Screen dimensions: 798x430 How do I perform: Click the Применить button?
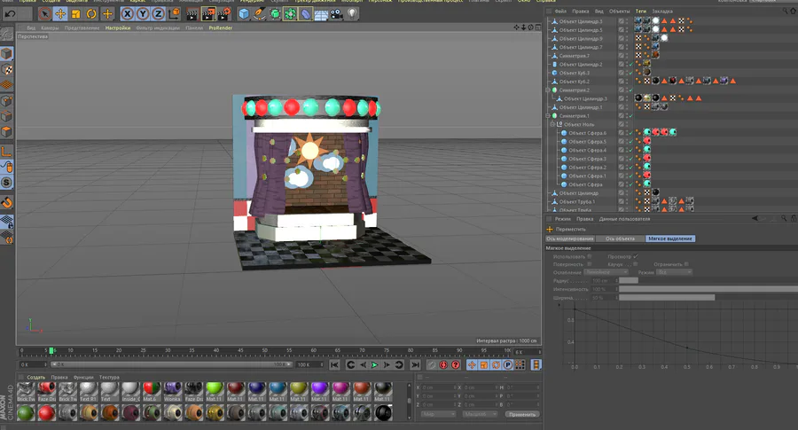tap(522, 414)
